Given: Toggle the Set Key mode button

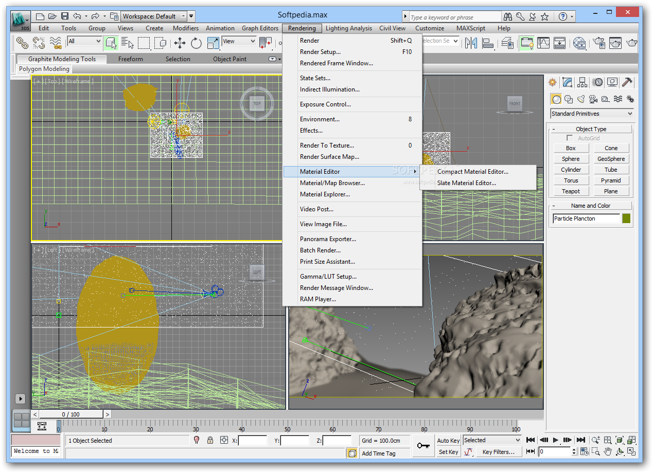Looking at the screenshot, I should pos(448,452).
